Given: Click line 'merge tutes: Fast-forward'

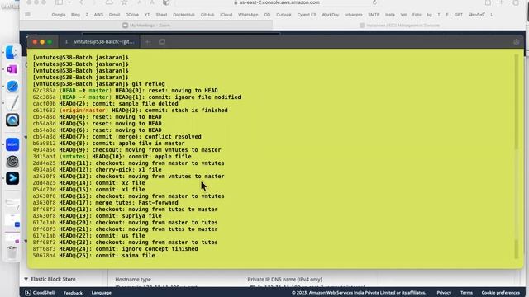Looking at the screenshot, I should pyautogui.click(x=105, y=203).
